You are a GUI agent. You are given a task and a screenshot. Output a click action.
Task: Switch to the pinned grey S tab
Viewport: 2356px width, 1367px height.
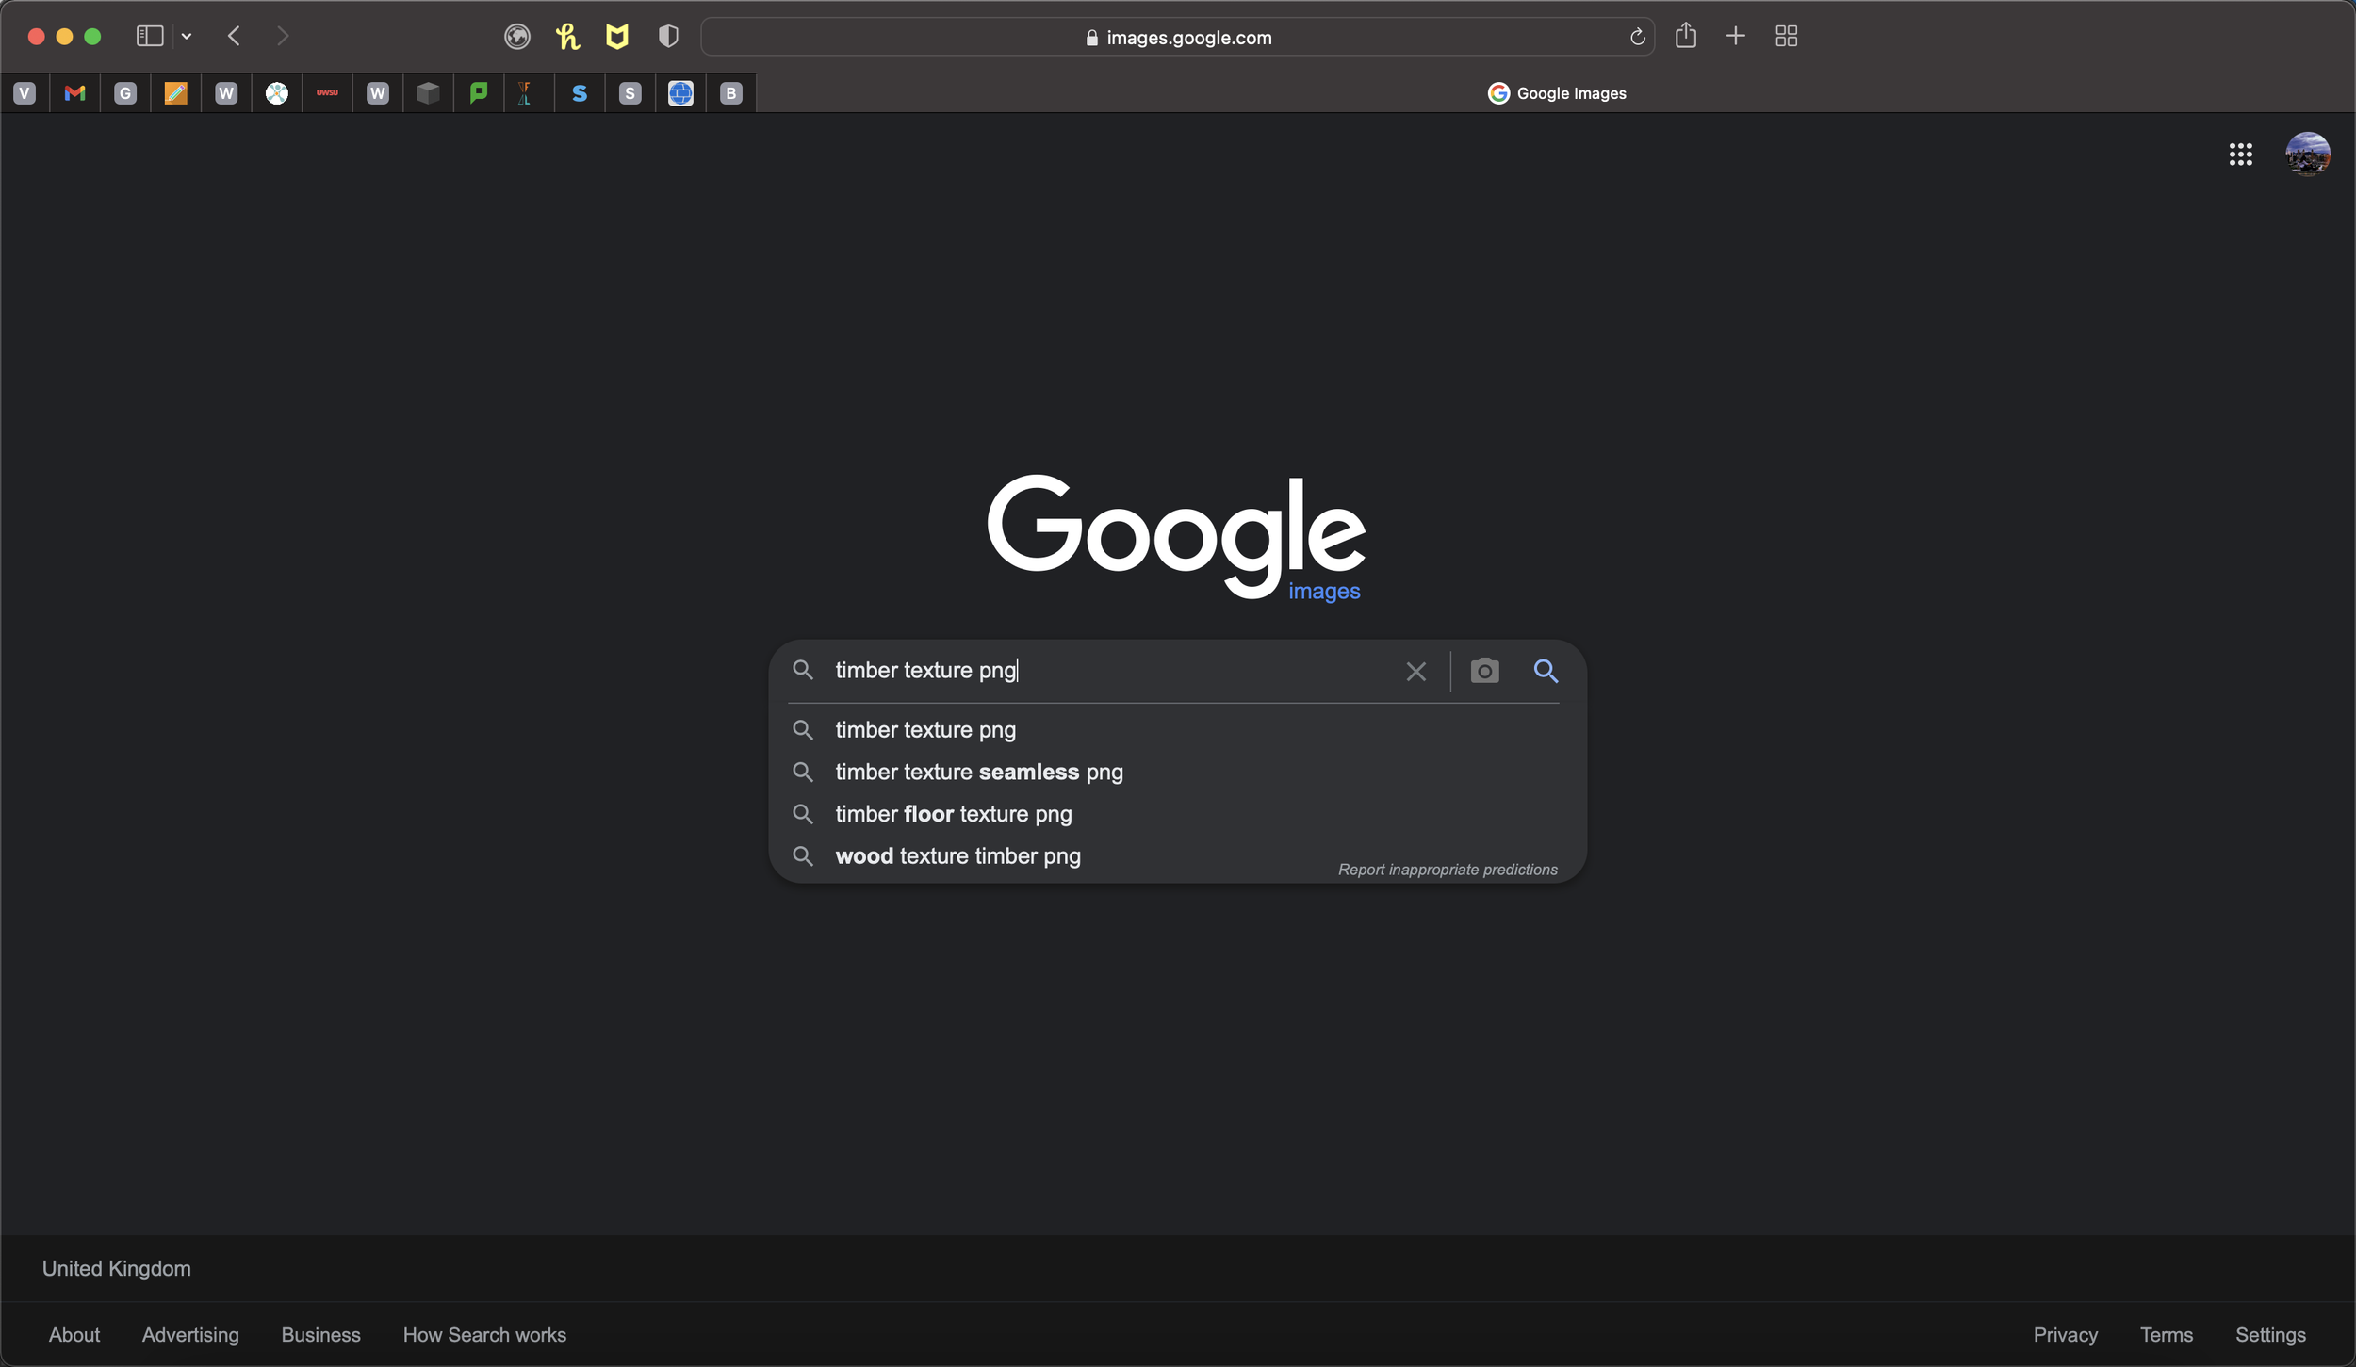tap(630, 92)
